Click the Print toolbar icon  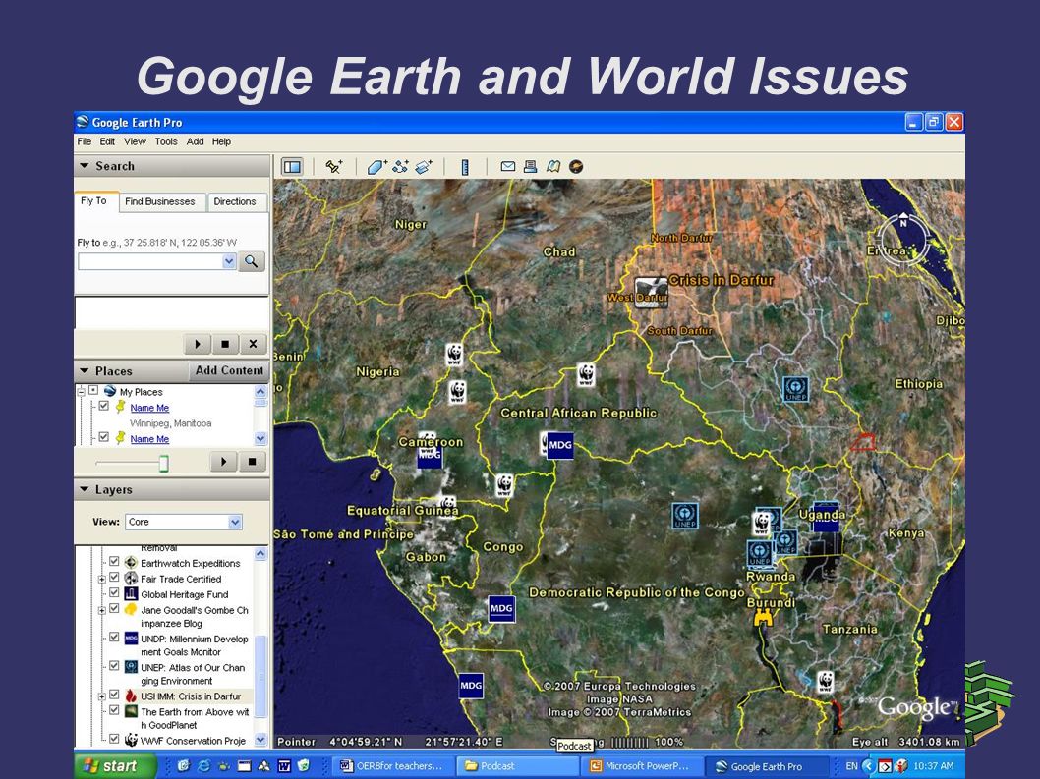click(531, 166)
